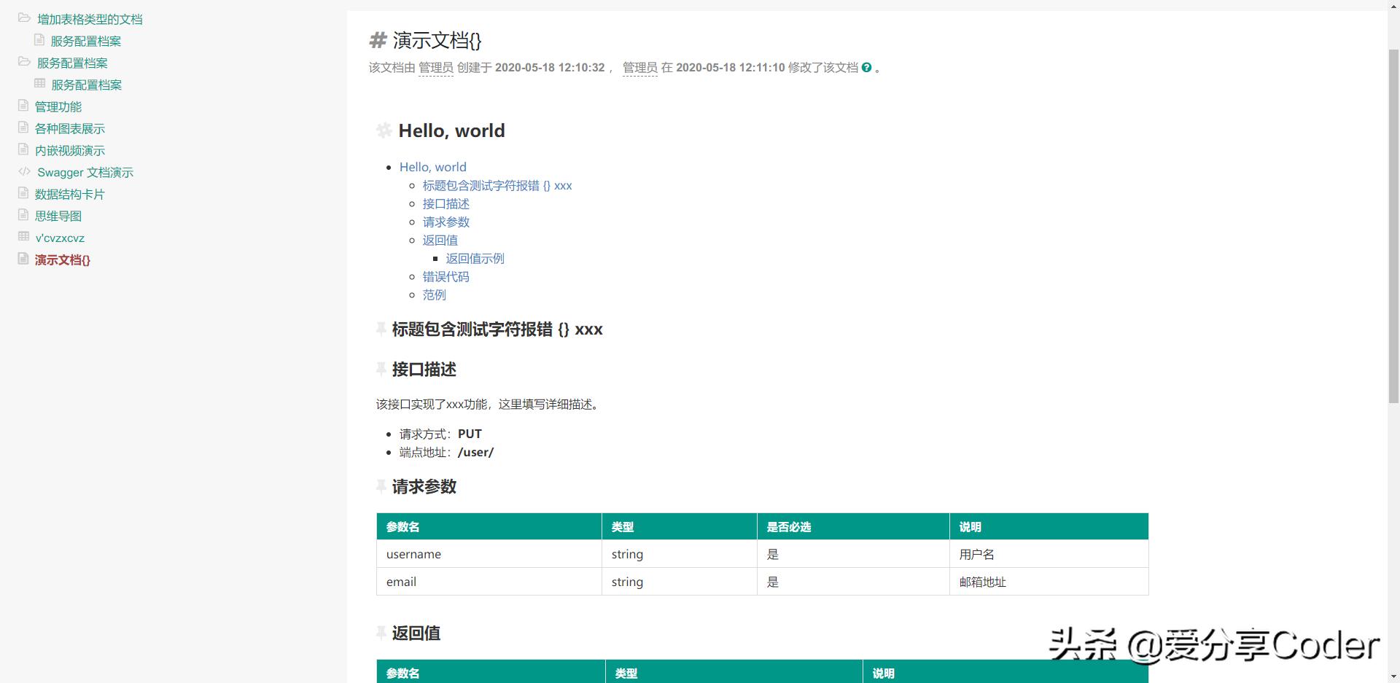Click the gear icon before the Hello, world heading
The image size is (1400, 683).
(384, 130)
